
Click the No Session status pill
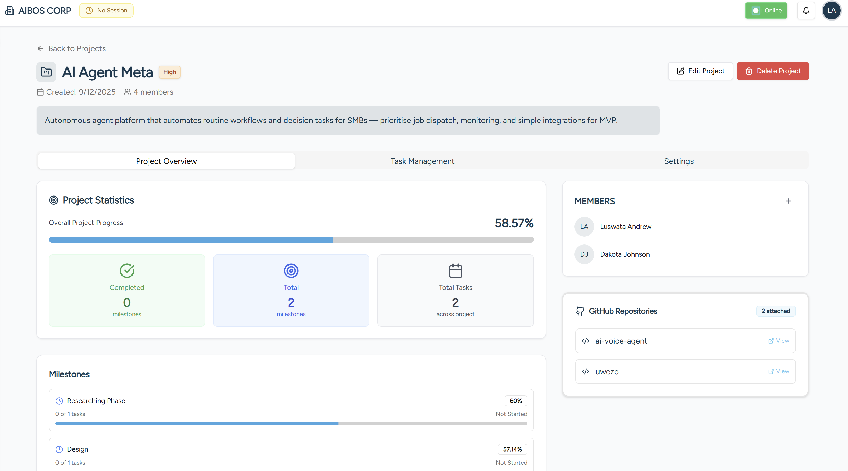point(106,10)
